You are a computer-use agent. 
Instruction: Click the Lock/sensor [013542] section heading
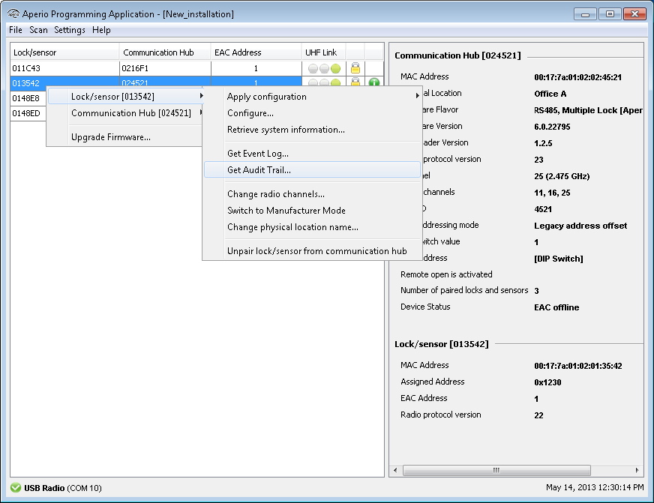coord(441,344)
